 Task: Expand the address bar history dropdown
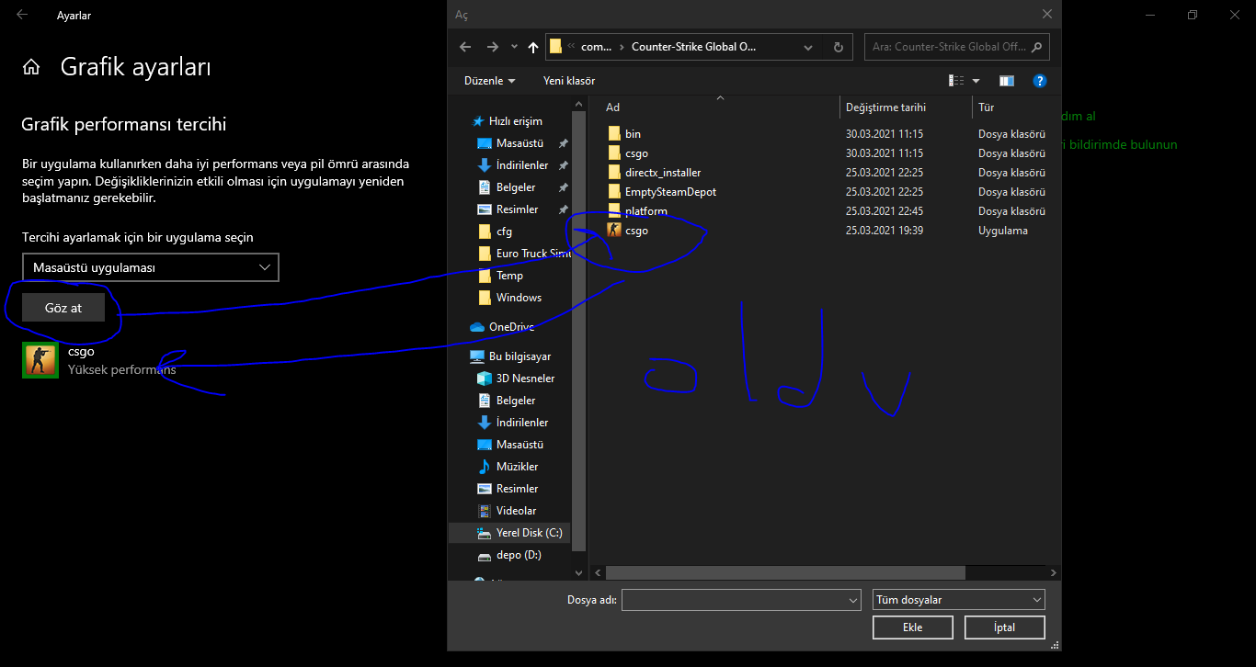point(810,47)
